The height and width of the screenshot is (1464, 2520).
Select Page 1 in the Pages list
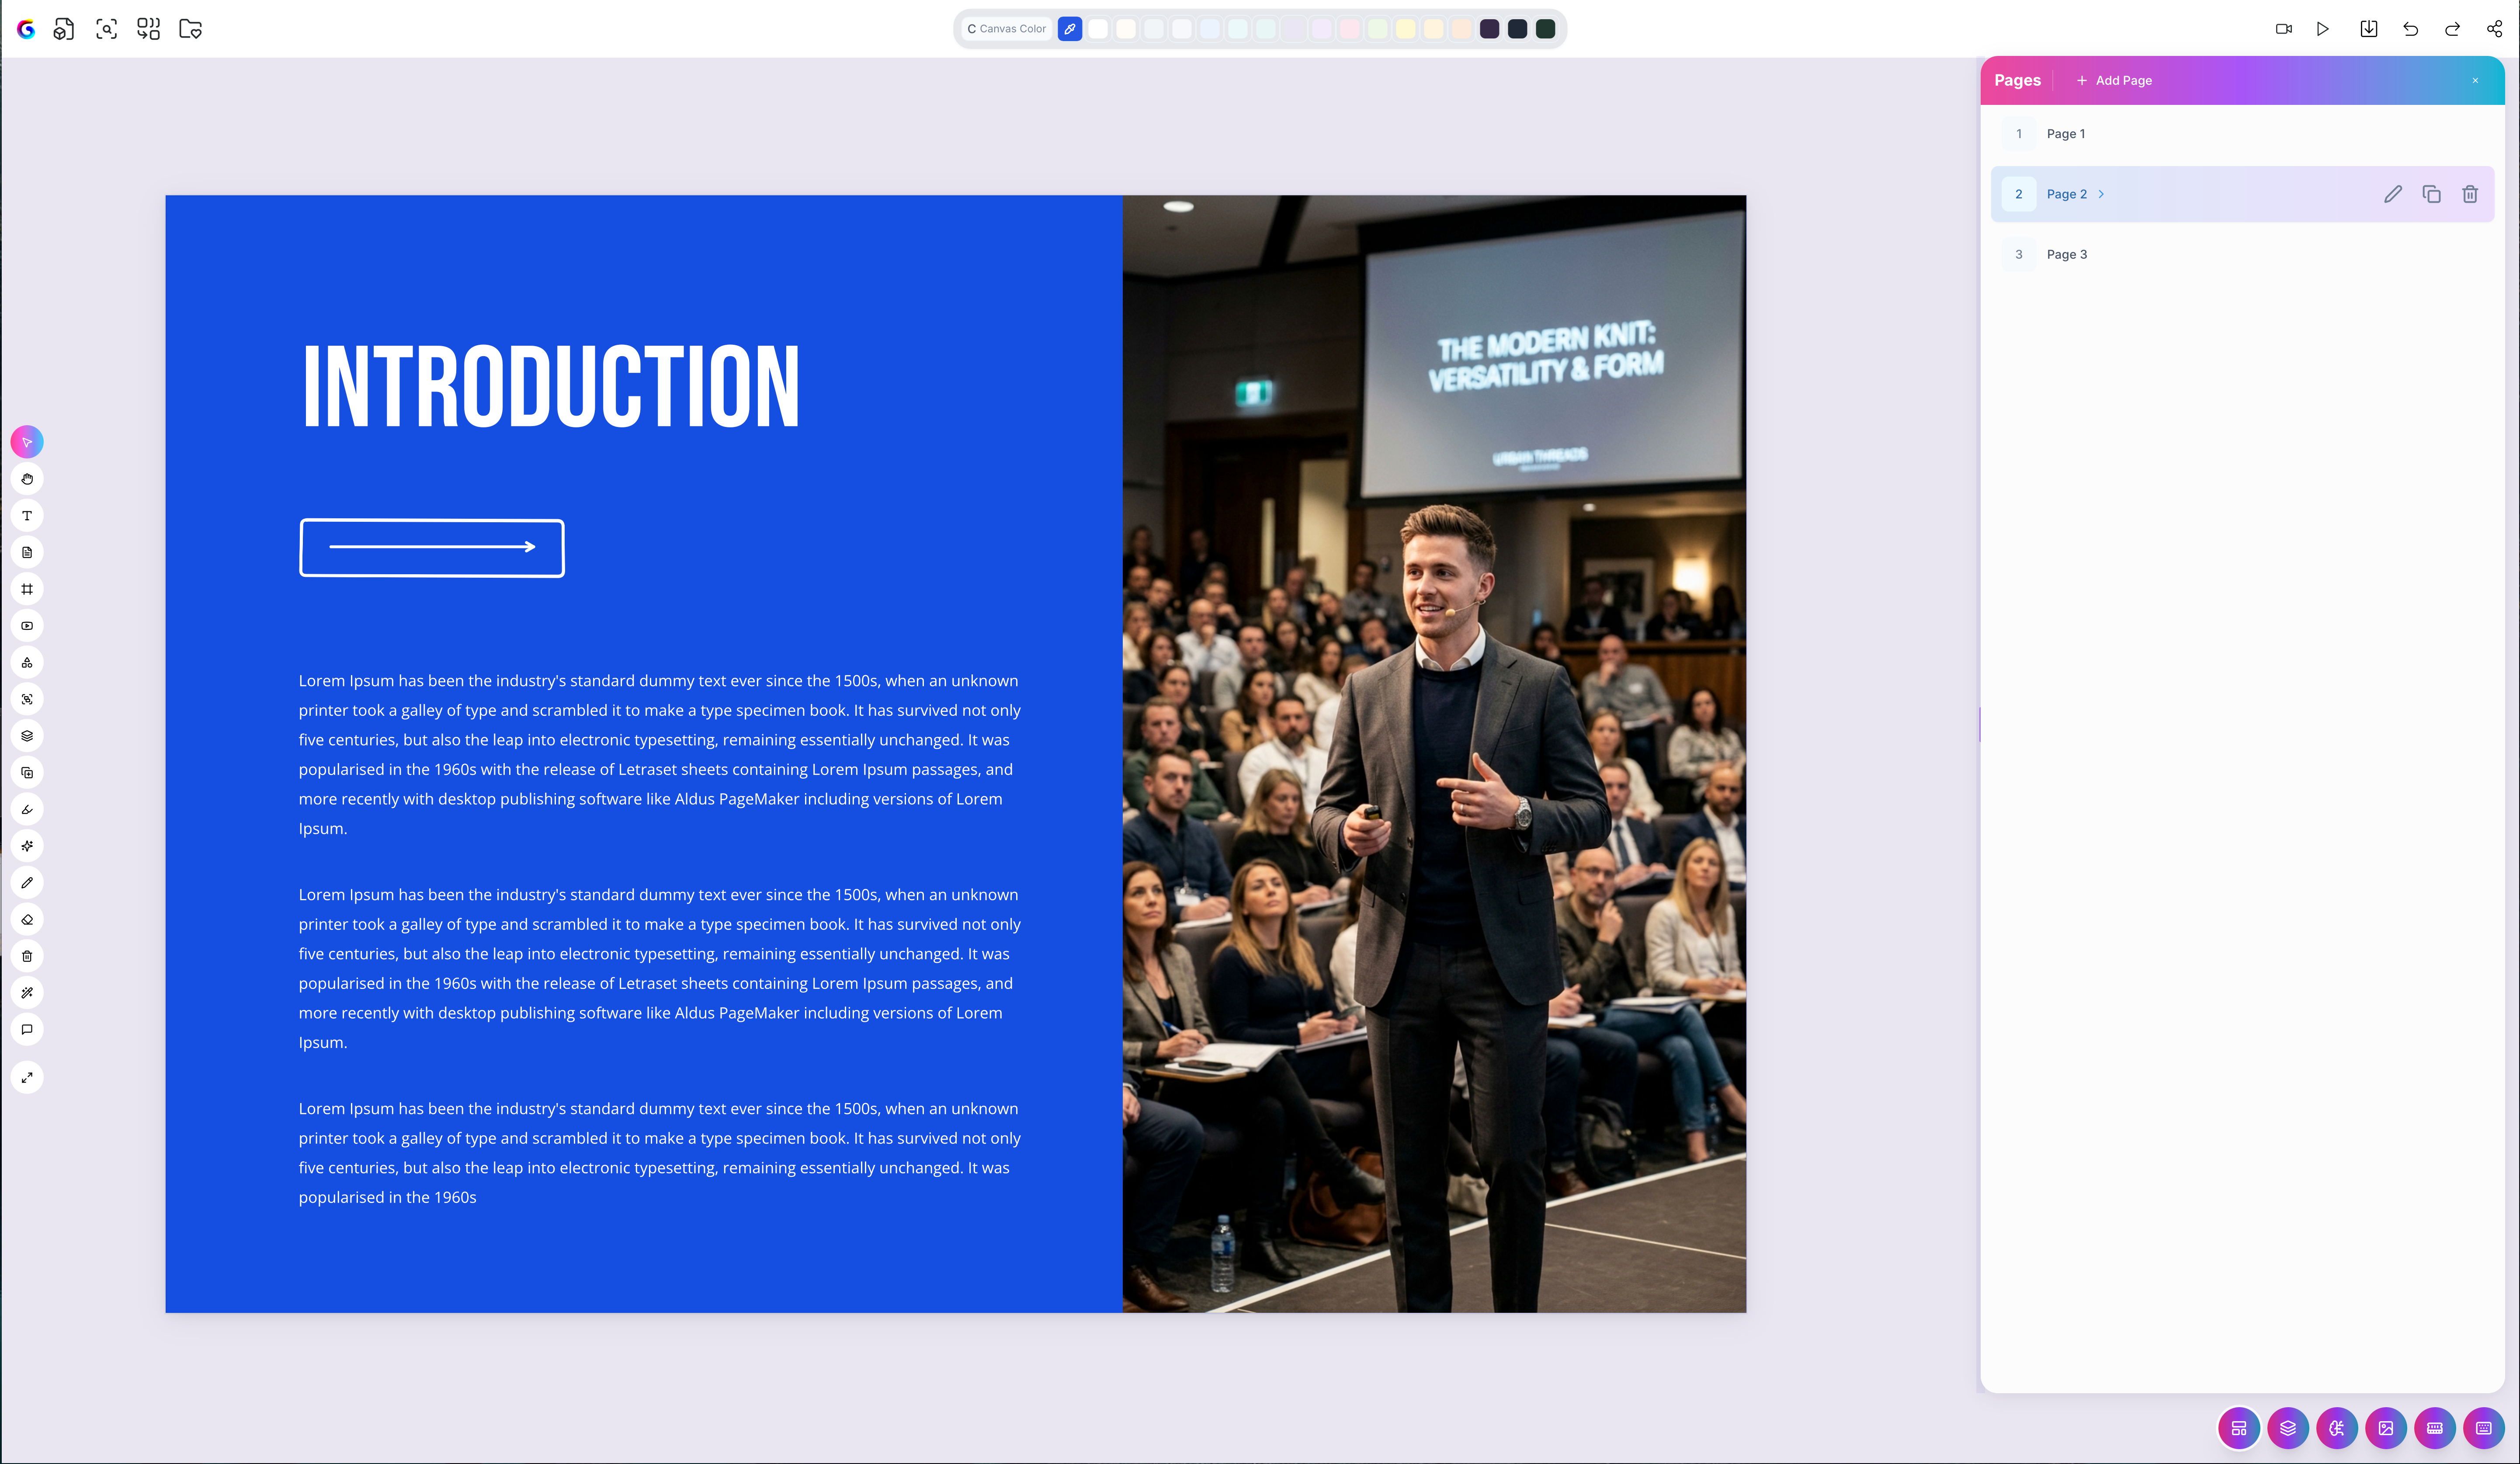point(2243,134)
